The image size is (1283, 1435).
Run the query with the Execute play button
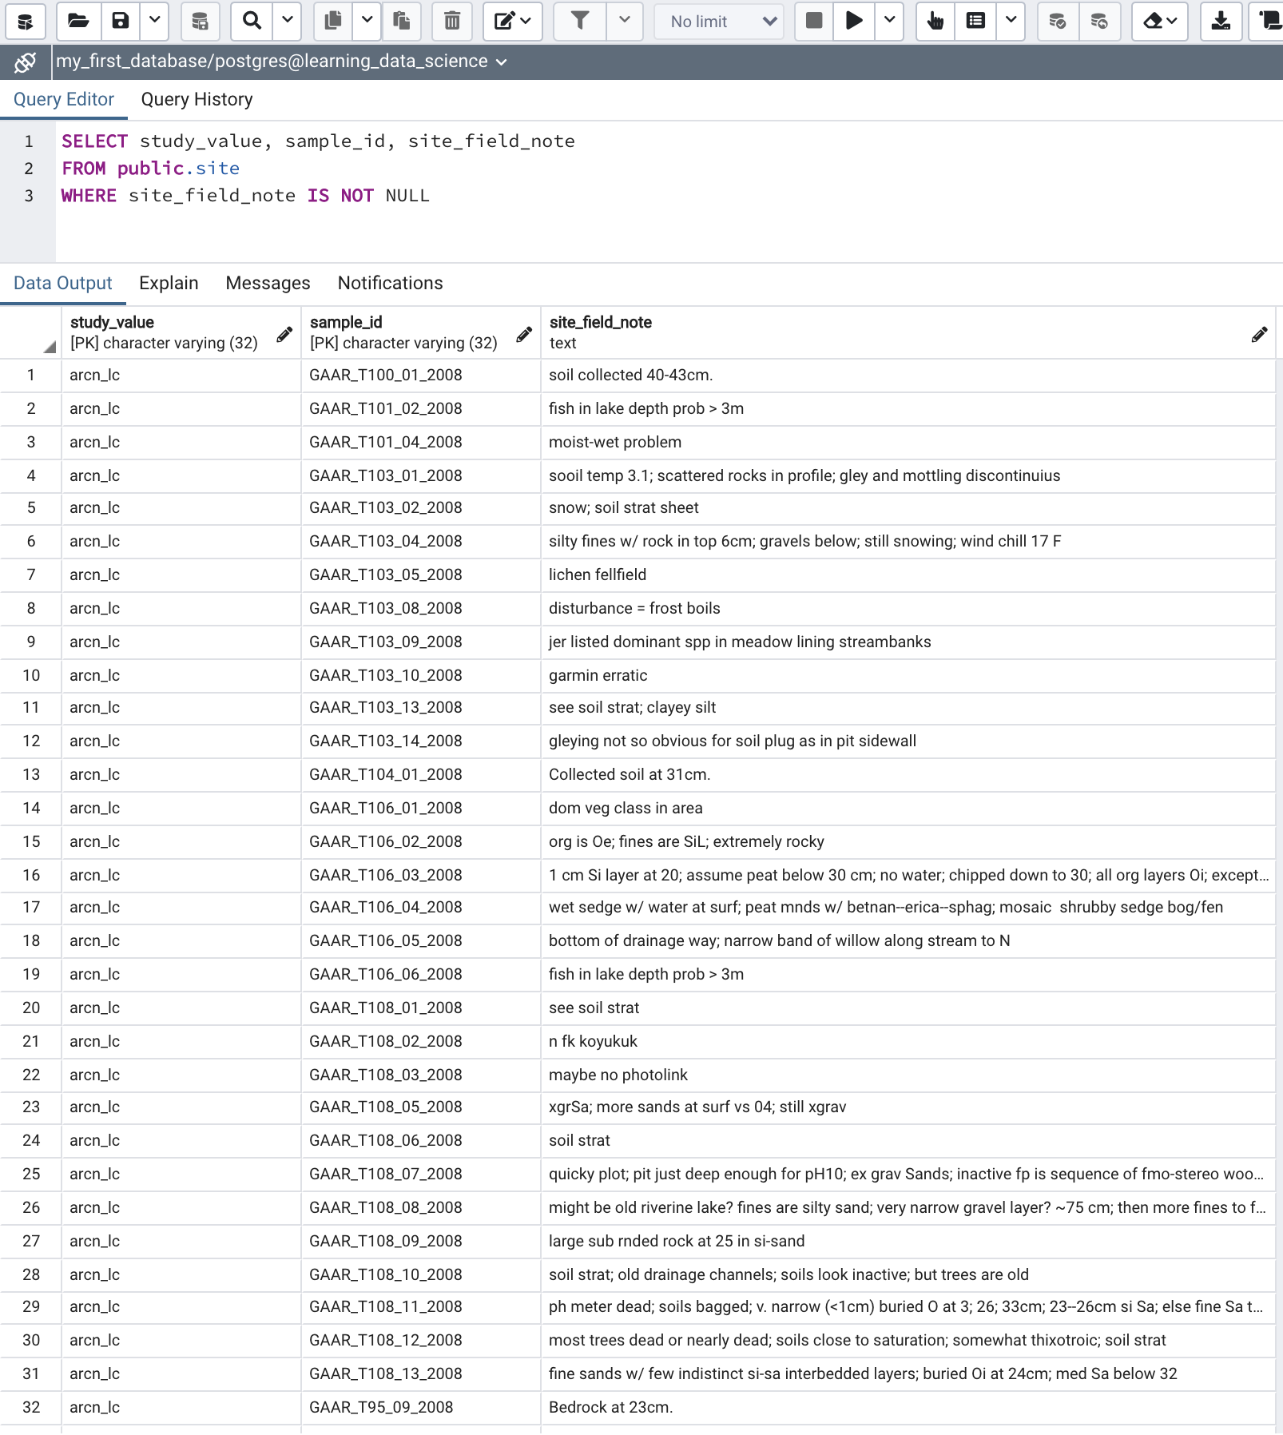[853, 21]
